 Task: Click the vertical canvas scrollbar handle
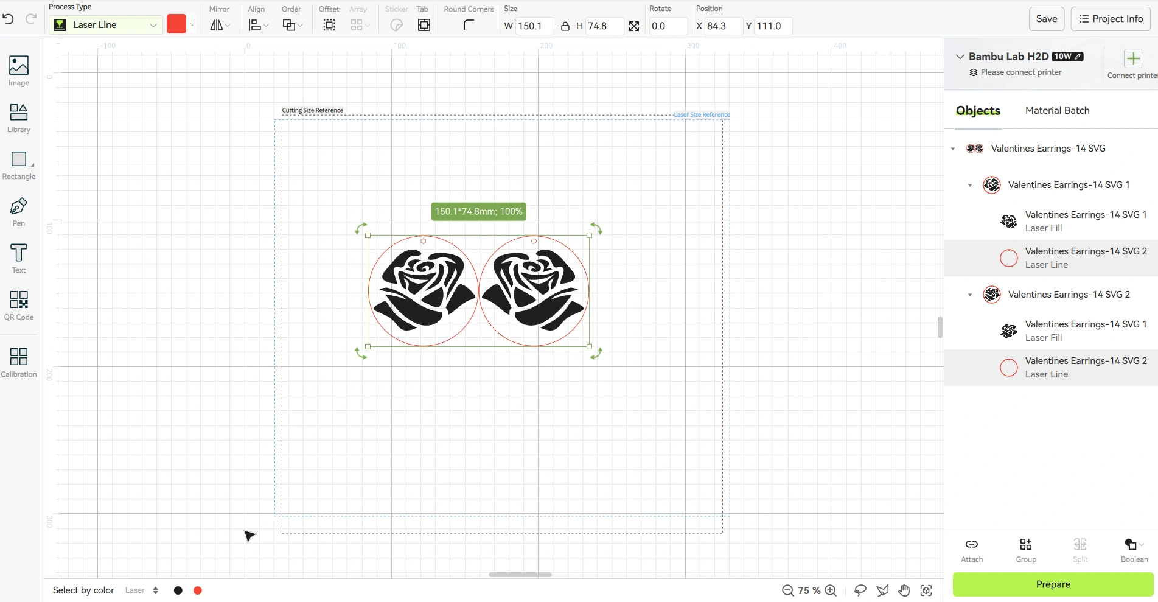[940, 327]
